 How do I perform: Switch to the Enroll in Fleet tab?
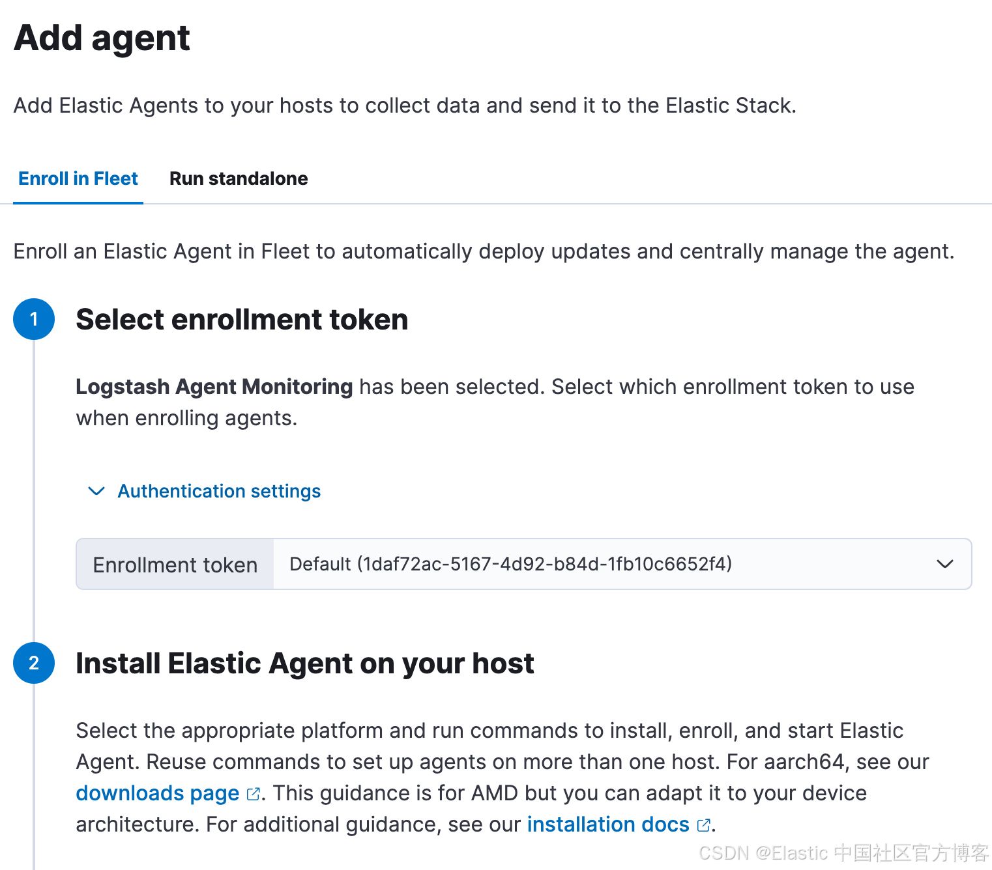(78, 178)
